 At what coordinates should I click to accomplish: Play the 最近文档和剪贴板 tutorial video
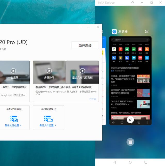82,71
